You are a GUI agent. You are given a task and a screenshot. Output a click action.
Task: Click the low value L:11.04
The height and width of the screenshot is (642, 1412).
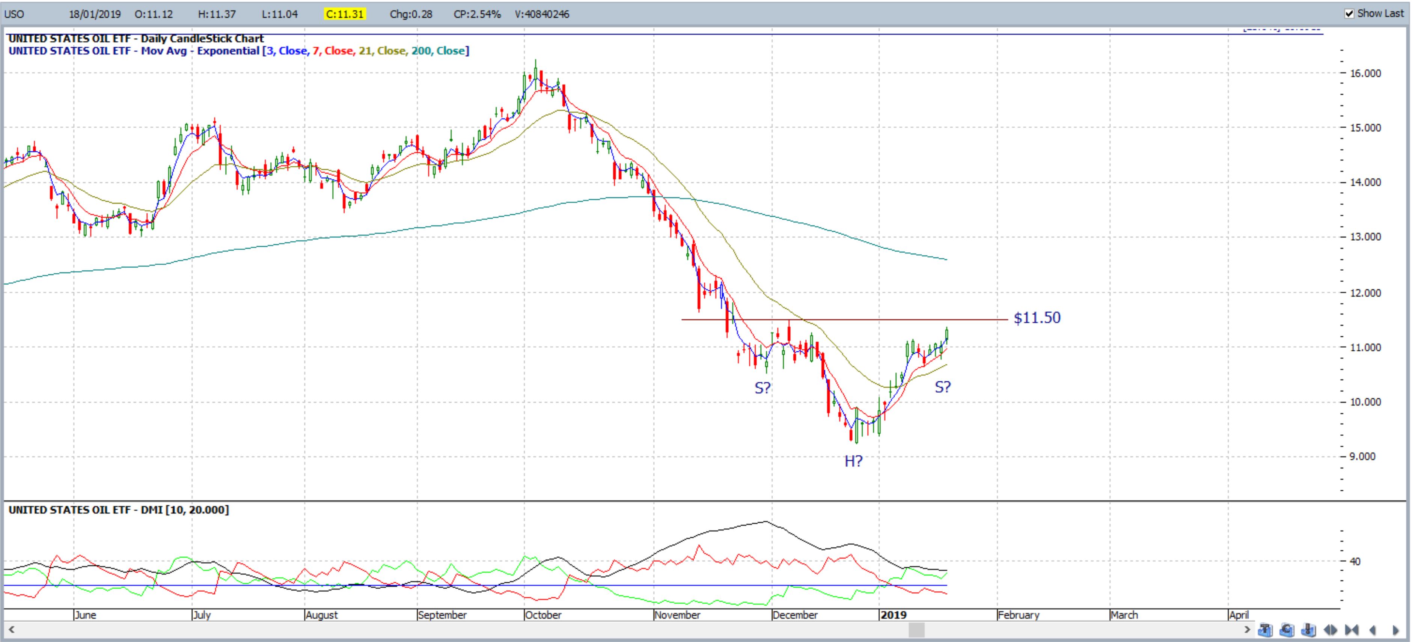click(280, 14)
